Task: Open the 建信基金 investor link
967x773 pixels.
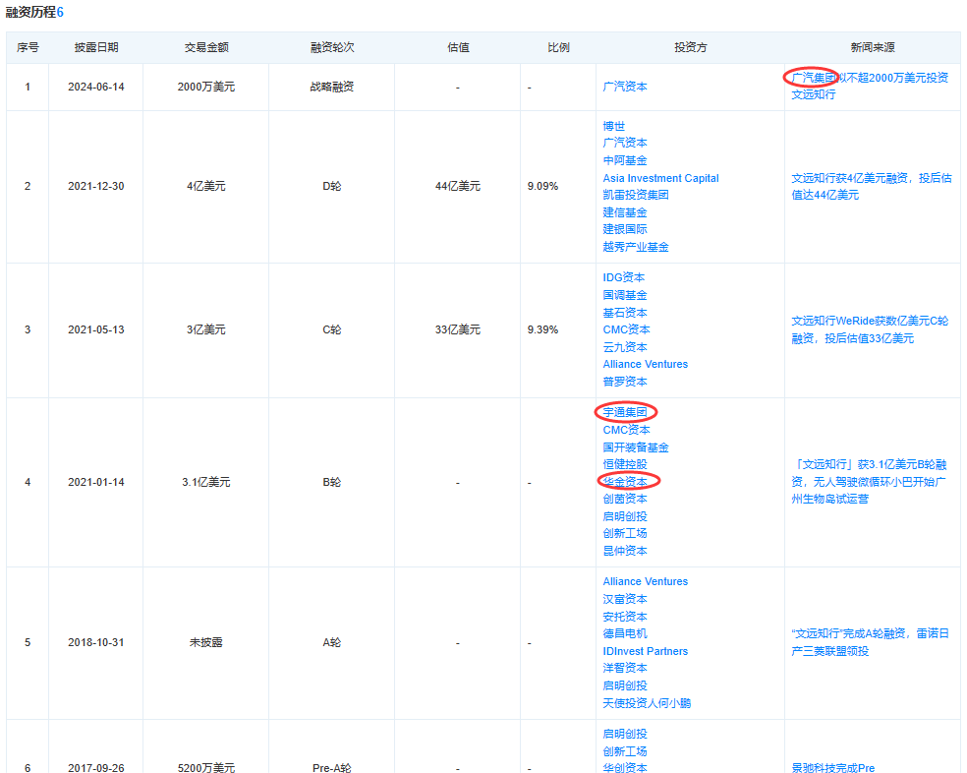Action: (625, 212)
